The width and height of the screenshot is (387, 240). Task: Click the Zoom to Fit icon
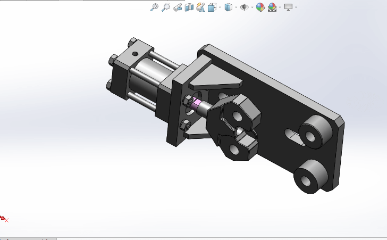click(154, 7)
